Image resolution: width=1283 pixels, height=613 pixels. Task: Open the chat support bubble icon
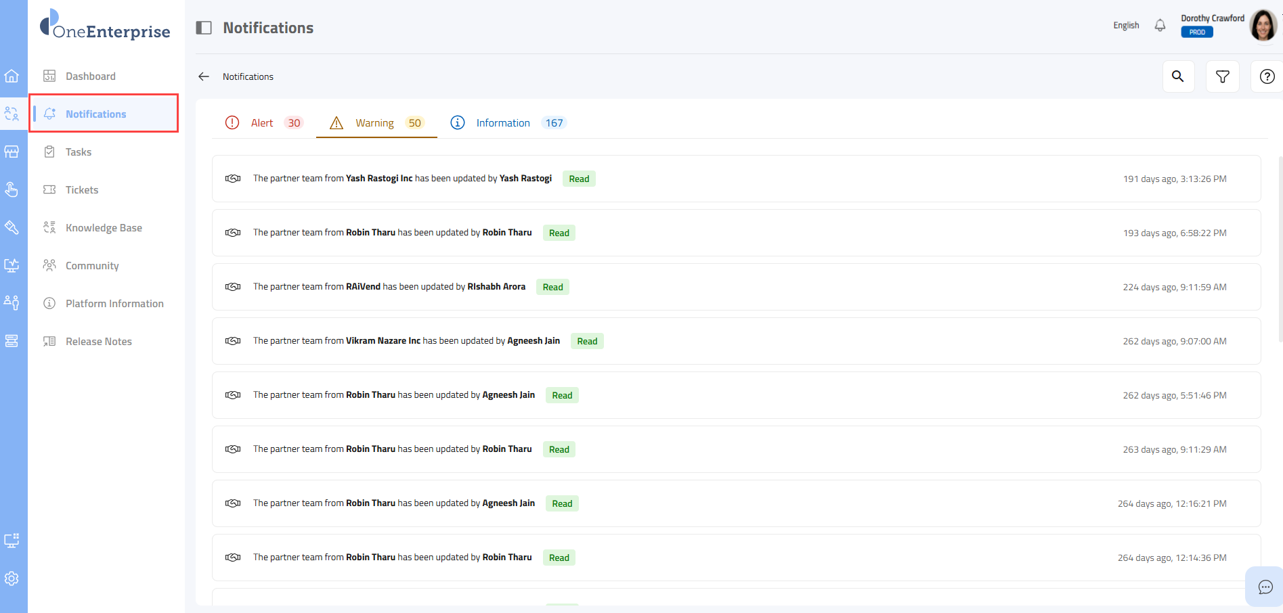(1265, 587)
